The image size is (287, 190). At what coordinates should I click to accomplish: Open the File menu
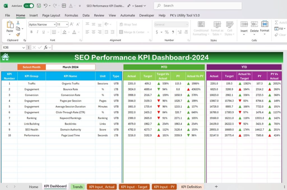click(x=8, y=15)
